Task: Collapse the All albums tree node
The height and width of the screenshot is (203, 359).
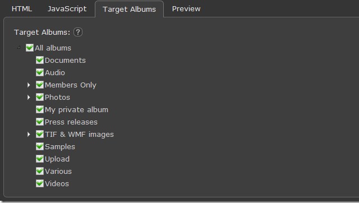Action: pos(19,47)
